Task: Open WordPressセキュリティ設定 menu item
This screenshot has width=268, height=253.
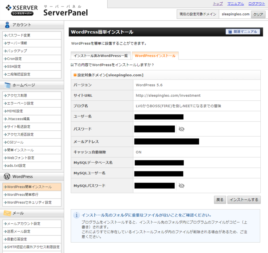Action: 32,202
